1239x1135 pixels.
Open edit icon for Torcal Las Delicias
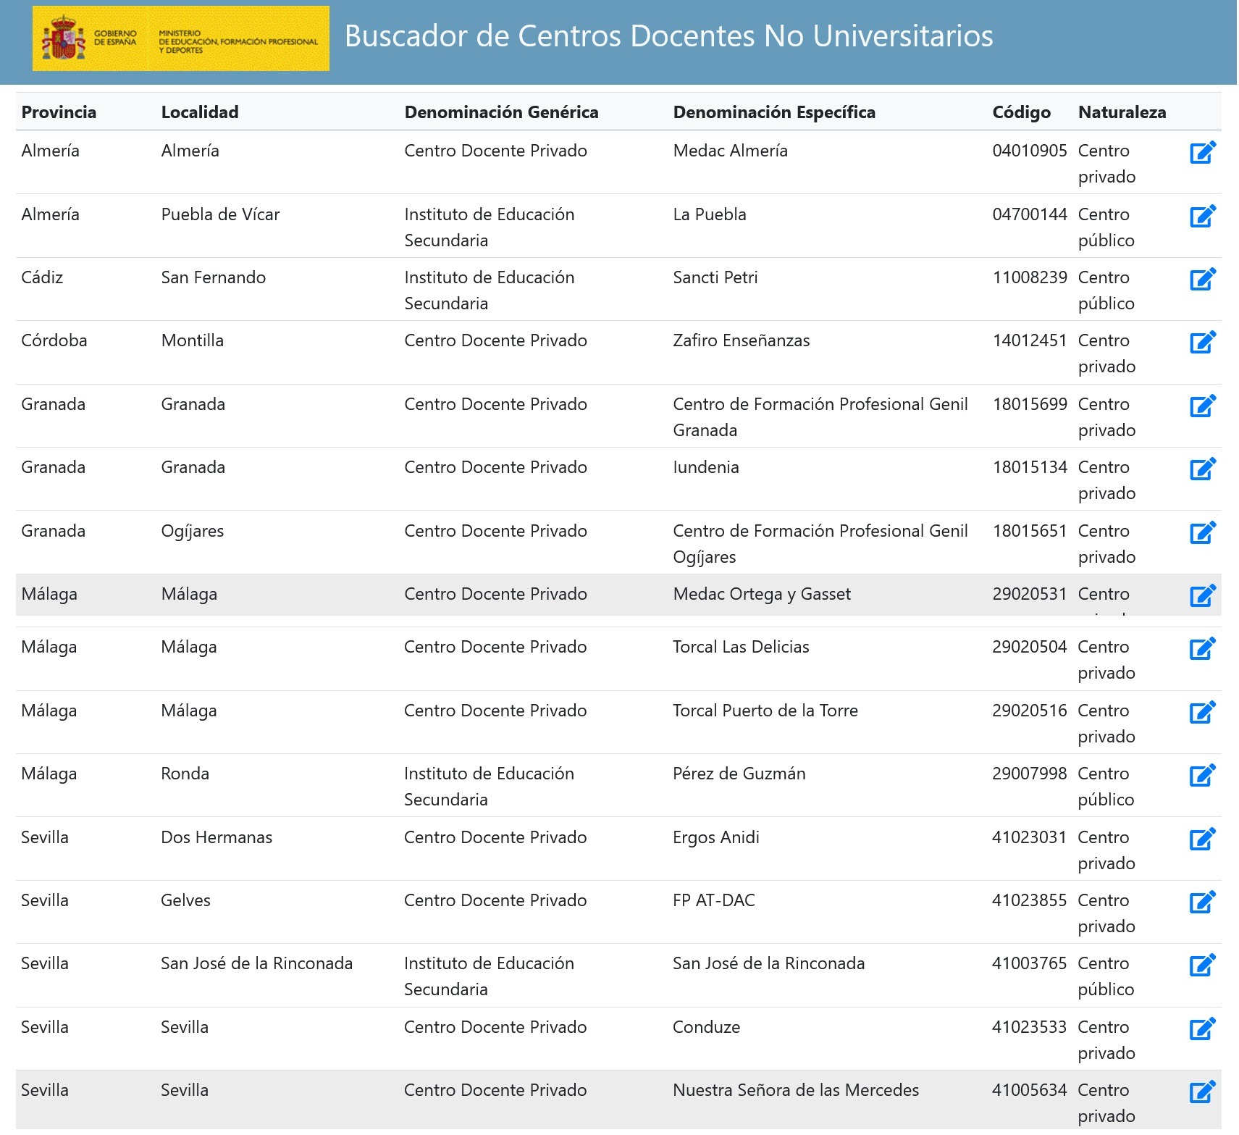point(1202,649)
